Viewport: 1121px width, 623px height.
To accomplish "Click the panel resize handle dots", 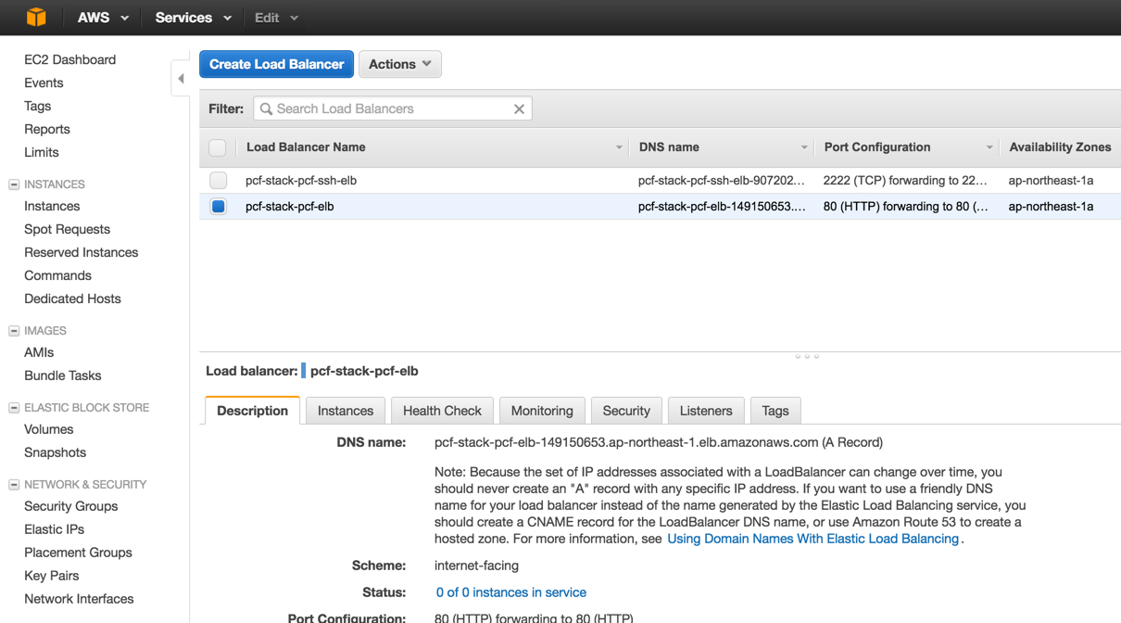I will pyautogui.click(x=807, y=356).
